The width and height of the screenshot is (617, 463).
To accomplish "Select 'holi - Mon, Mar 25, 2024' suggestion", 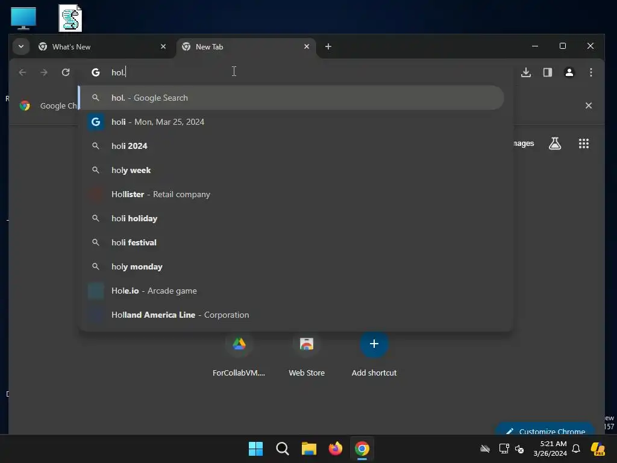I will [291, 122].
